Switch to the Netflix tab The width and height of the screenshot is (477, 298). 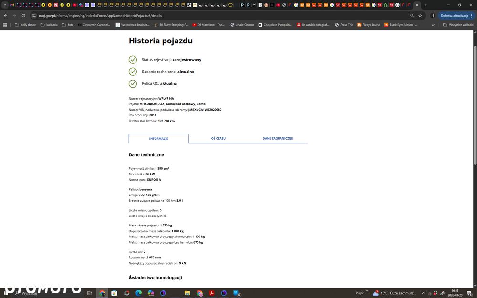56,5
